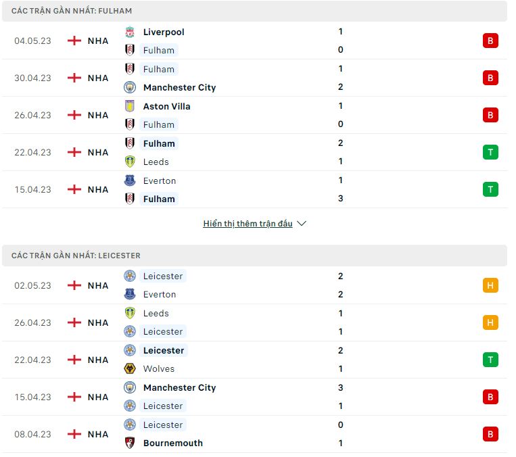
Task: Open 'Hiển thị thêm trận đấu' link
Action: (x=248, y=224)
